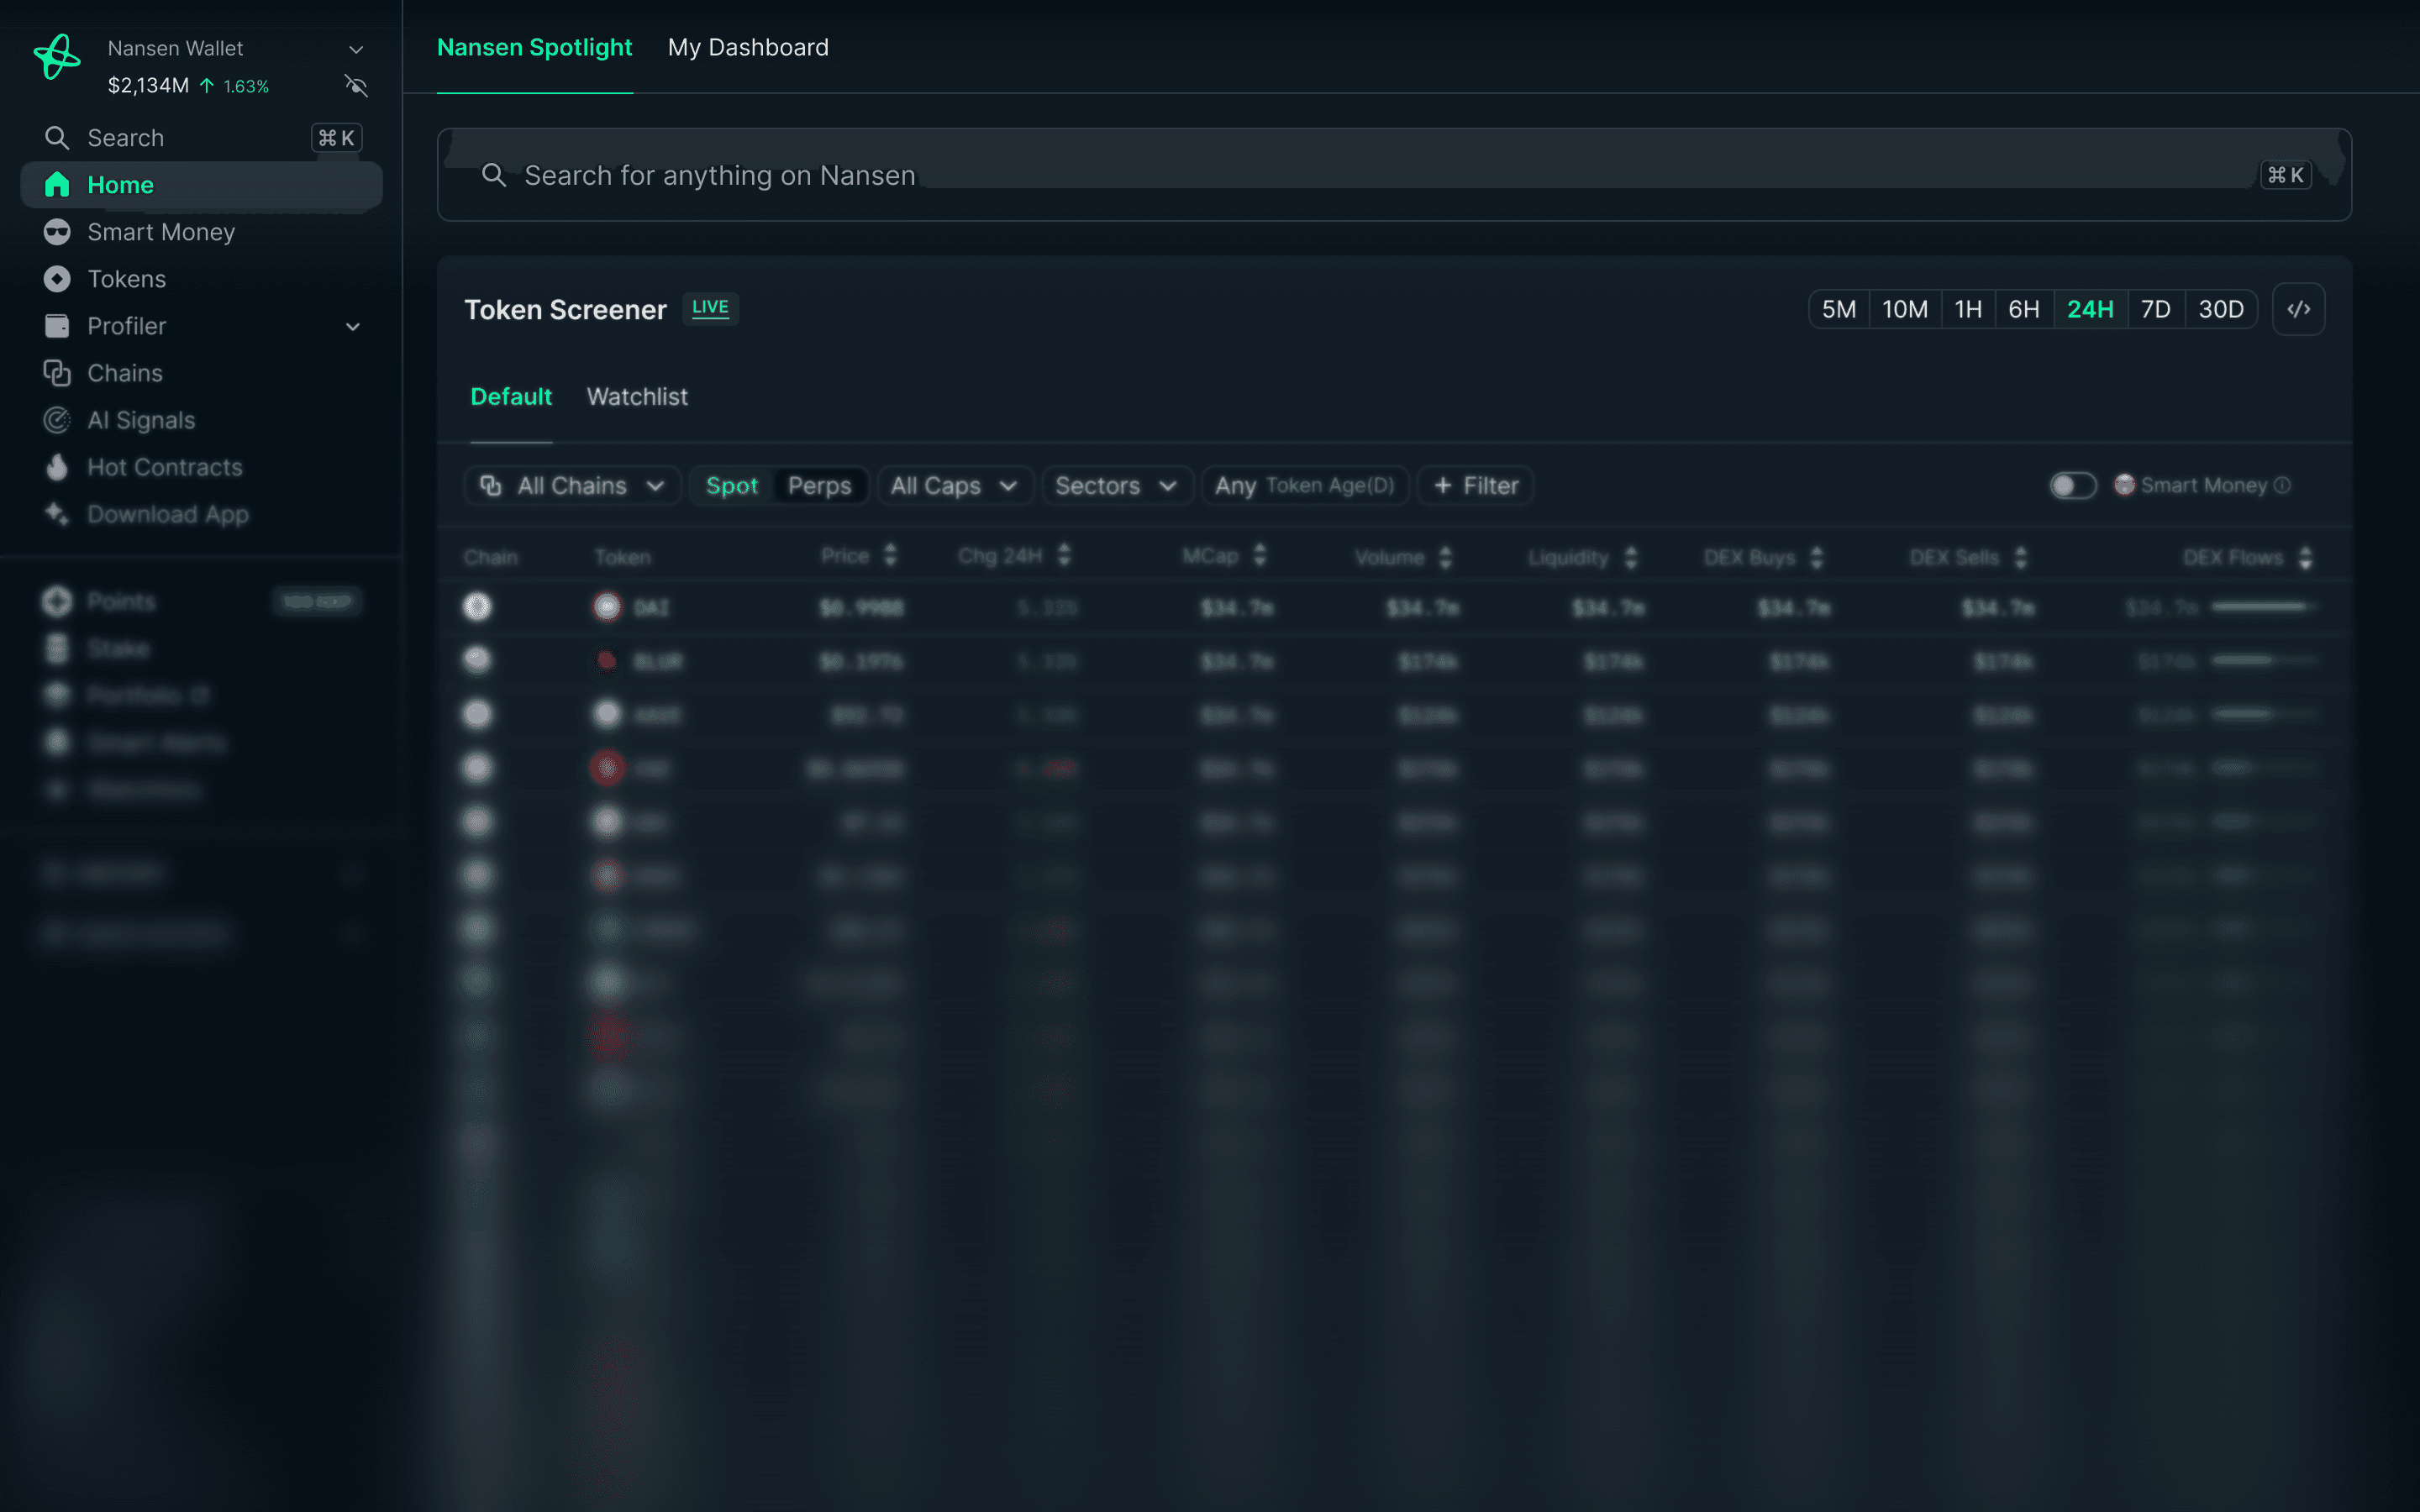The height and width of the screenshot is (1512, 2420).
Task: Select the 7D timeframe option
Action: coord(2155,310)
